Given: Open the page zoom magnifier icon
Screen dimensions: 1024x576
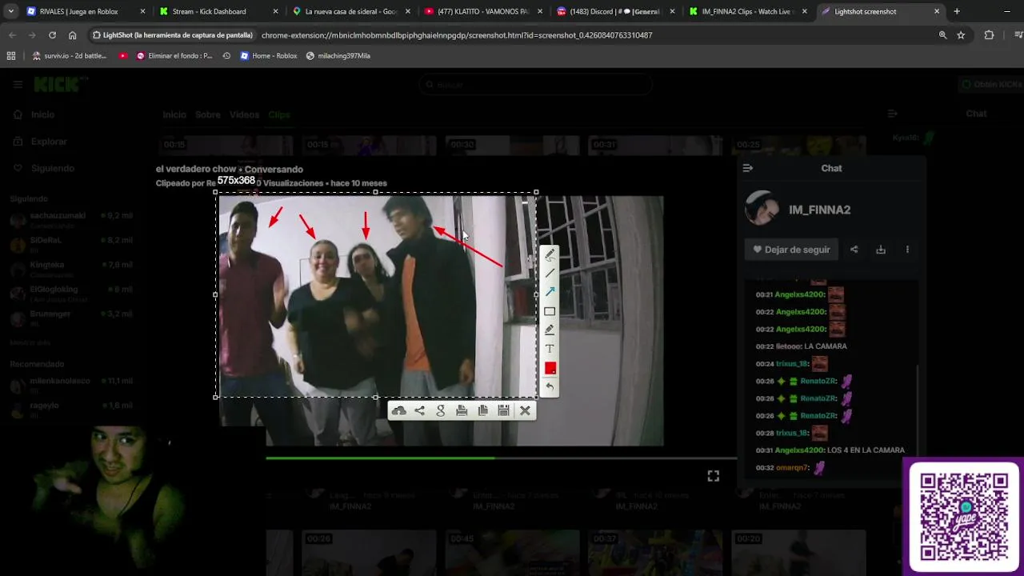Looking at the screenshot, I should pyautogui.click(x=942, y=35).
